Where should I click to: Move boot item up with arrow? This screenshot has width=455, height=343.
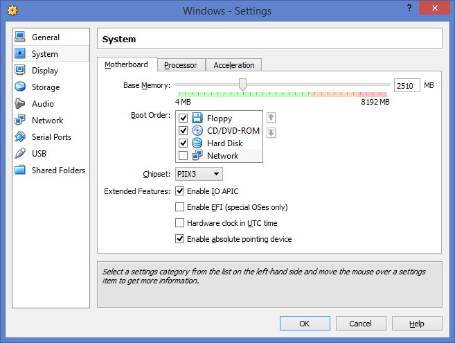(271, 118)
